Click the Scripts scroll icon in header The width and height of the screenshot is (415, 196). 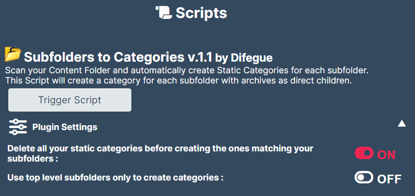tap(164, 13)
